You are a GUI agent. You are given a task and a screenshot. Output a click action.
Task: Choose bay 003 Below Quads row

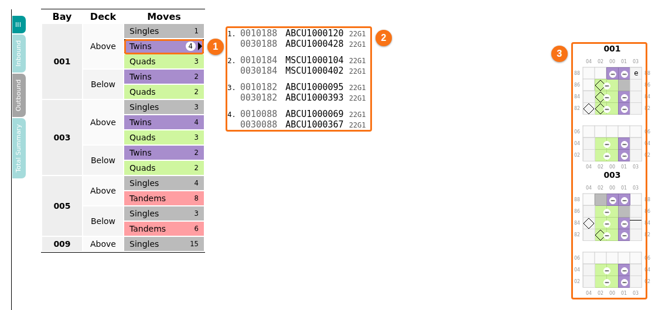click(164, 168)
